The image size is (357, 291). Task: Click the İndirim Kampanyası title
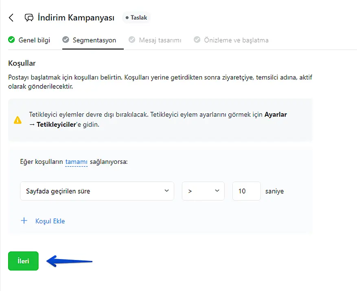[x=76, y=18]
